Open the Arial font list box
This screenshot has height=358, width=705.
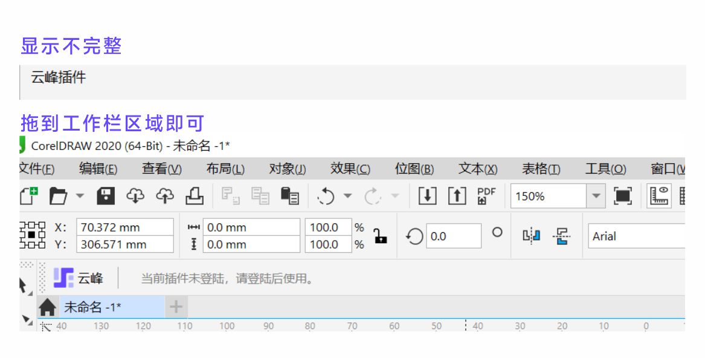pos(636,236)
